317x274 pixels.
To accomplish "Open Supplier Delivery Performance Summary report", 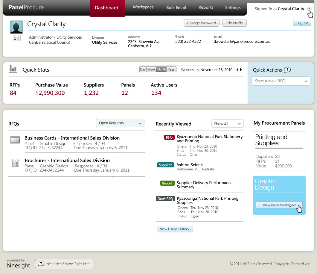I will [204, 185].
